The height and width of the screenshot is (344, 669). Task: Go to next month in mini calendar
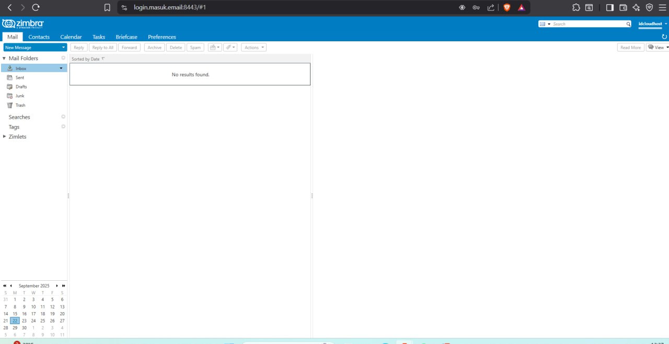(x=57, y=286)
